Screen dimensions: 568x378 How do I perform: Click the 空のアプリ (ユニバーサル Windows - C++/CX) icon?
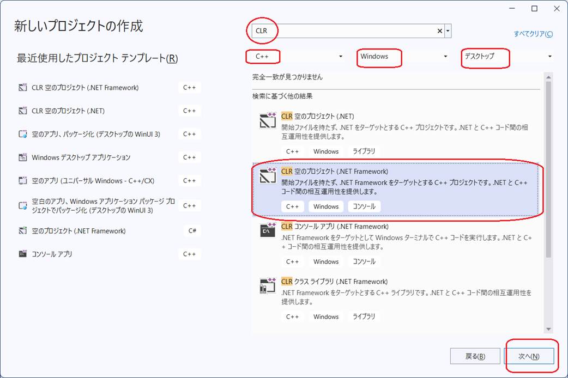[x=23, y=180]
